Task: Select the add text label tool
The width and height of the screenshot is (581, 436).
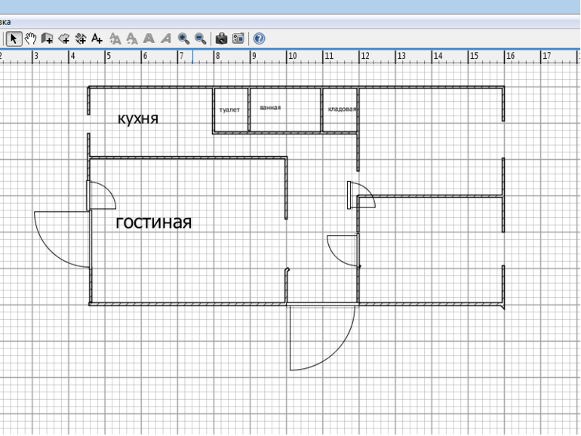Action: click(97, 38)
